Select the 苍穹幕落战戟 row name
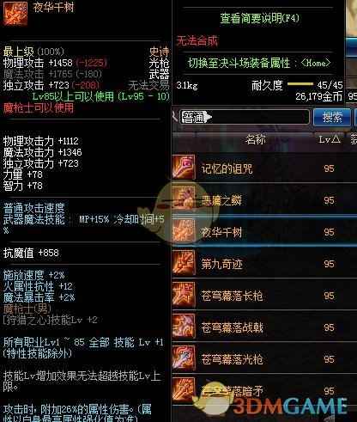 pos(232,327)
